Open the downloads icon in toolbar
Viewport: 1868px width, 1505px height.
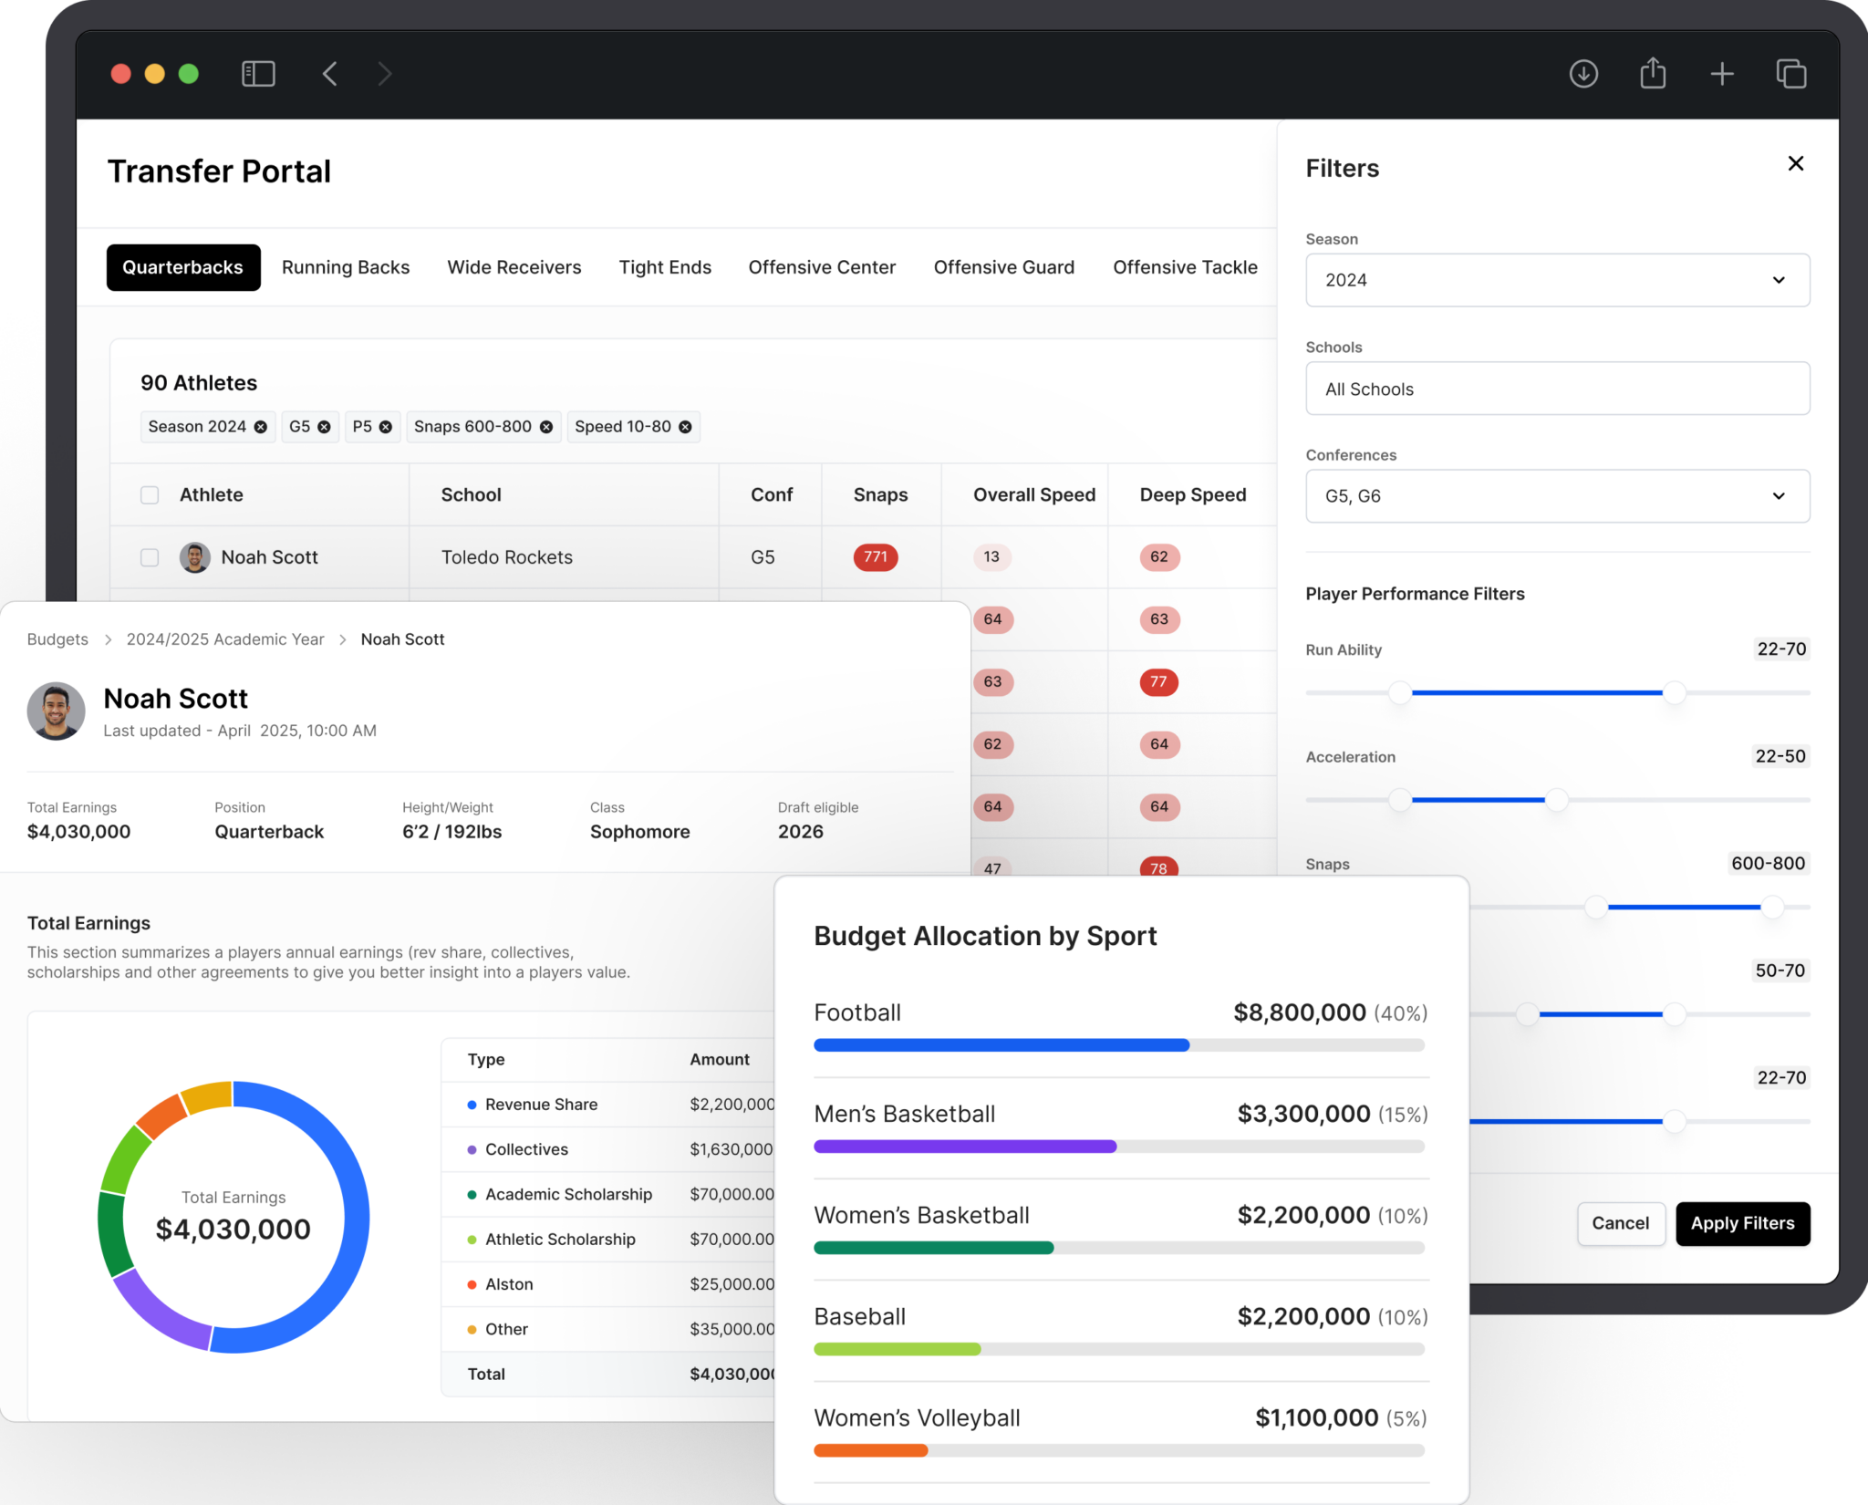(x=1583, y=74)
